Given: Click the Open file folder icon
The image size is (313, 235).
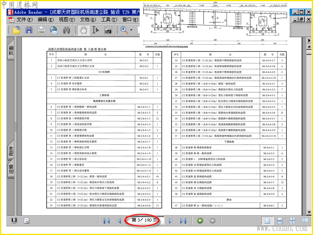Looking at the screenshot, I should pos(16,30).
